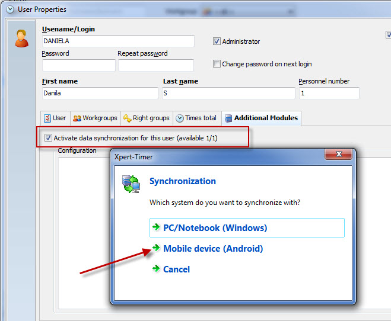Close the Xpert-Timer dialog
This screenshot has width=391, height=321.
[339, 155]
